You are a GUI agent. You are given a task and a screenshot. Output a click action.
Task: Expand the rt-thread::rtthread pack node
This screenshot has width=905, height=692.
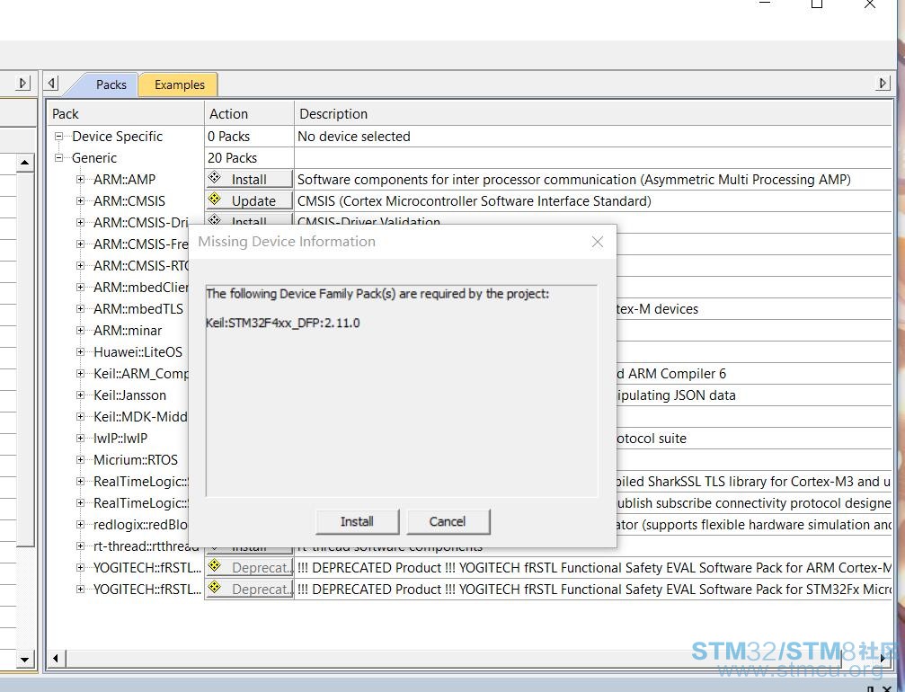tap(80, 546)
